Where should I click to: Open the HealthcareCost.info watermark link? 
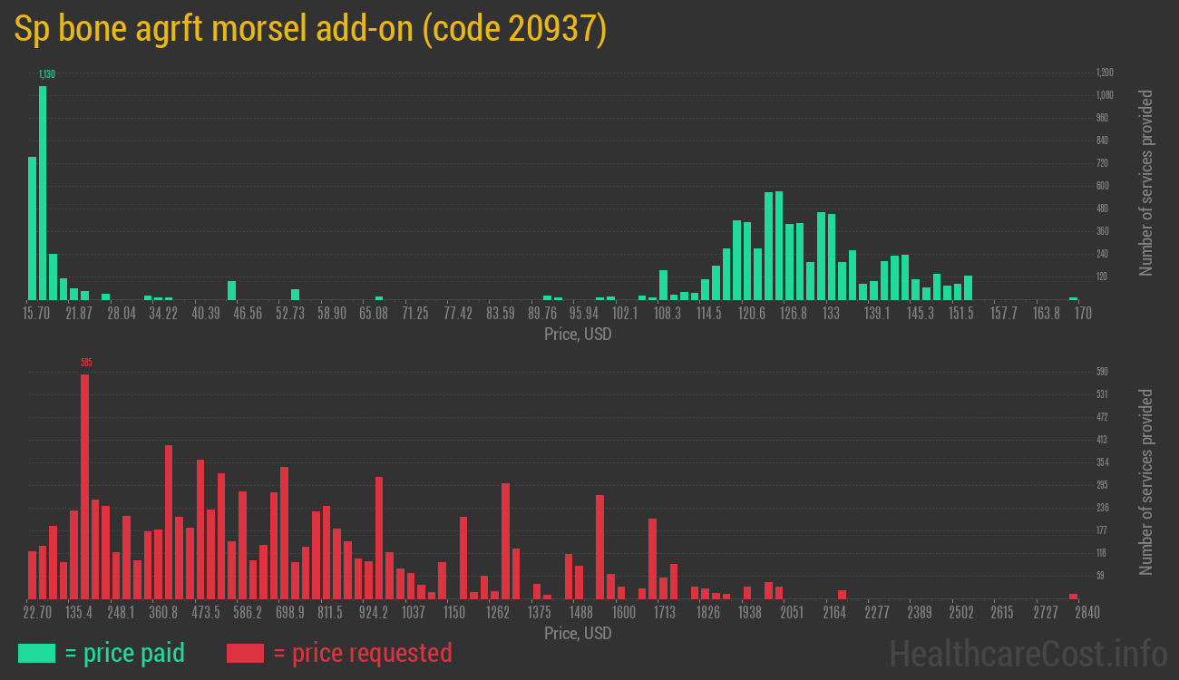click(x=1028, y=653)
